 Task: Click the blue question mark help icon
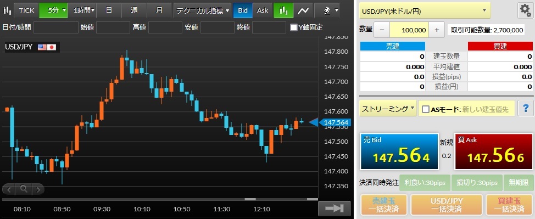(x=526, y=109)
